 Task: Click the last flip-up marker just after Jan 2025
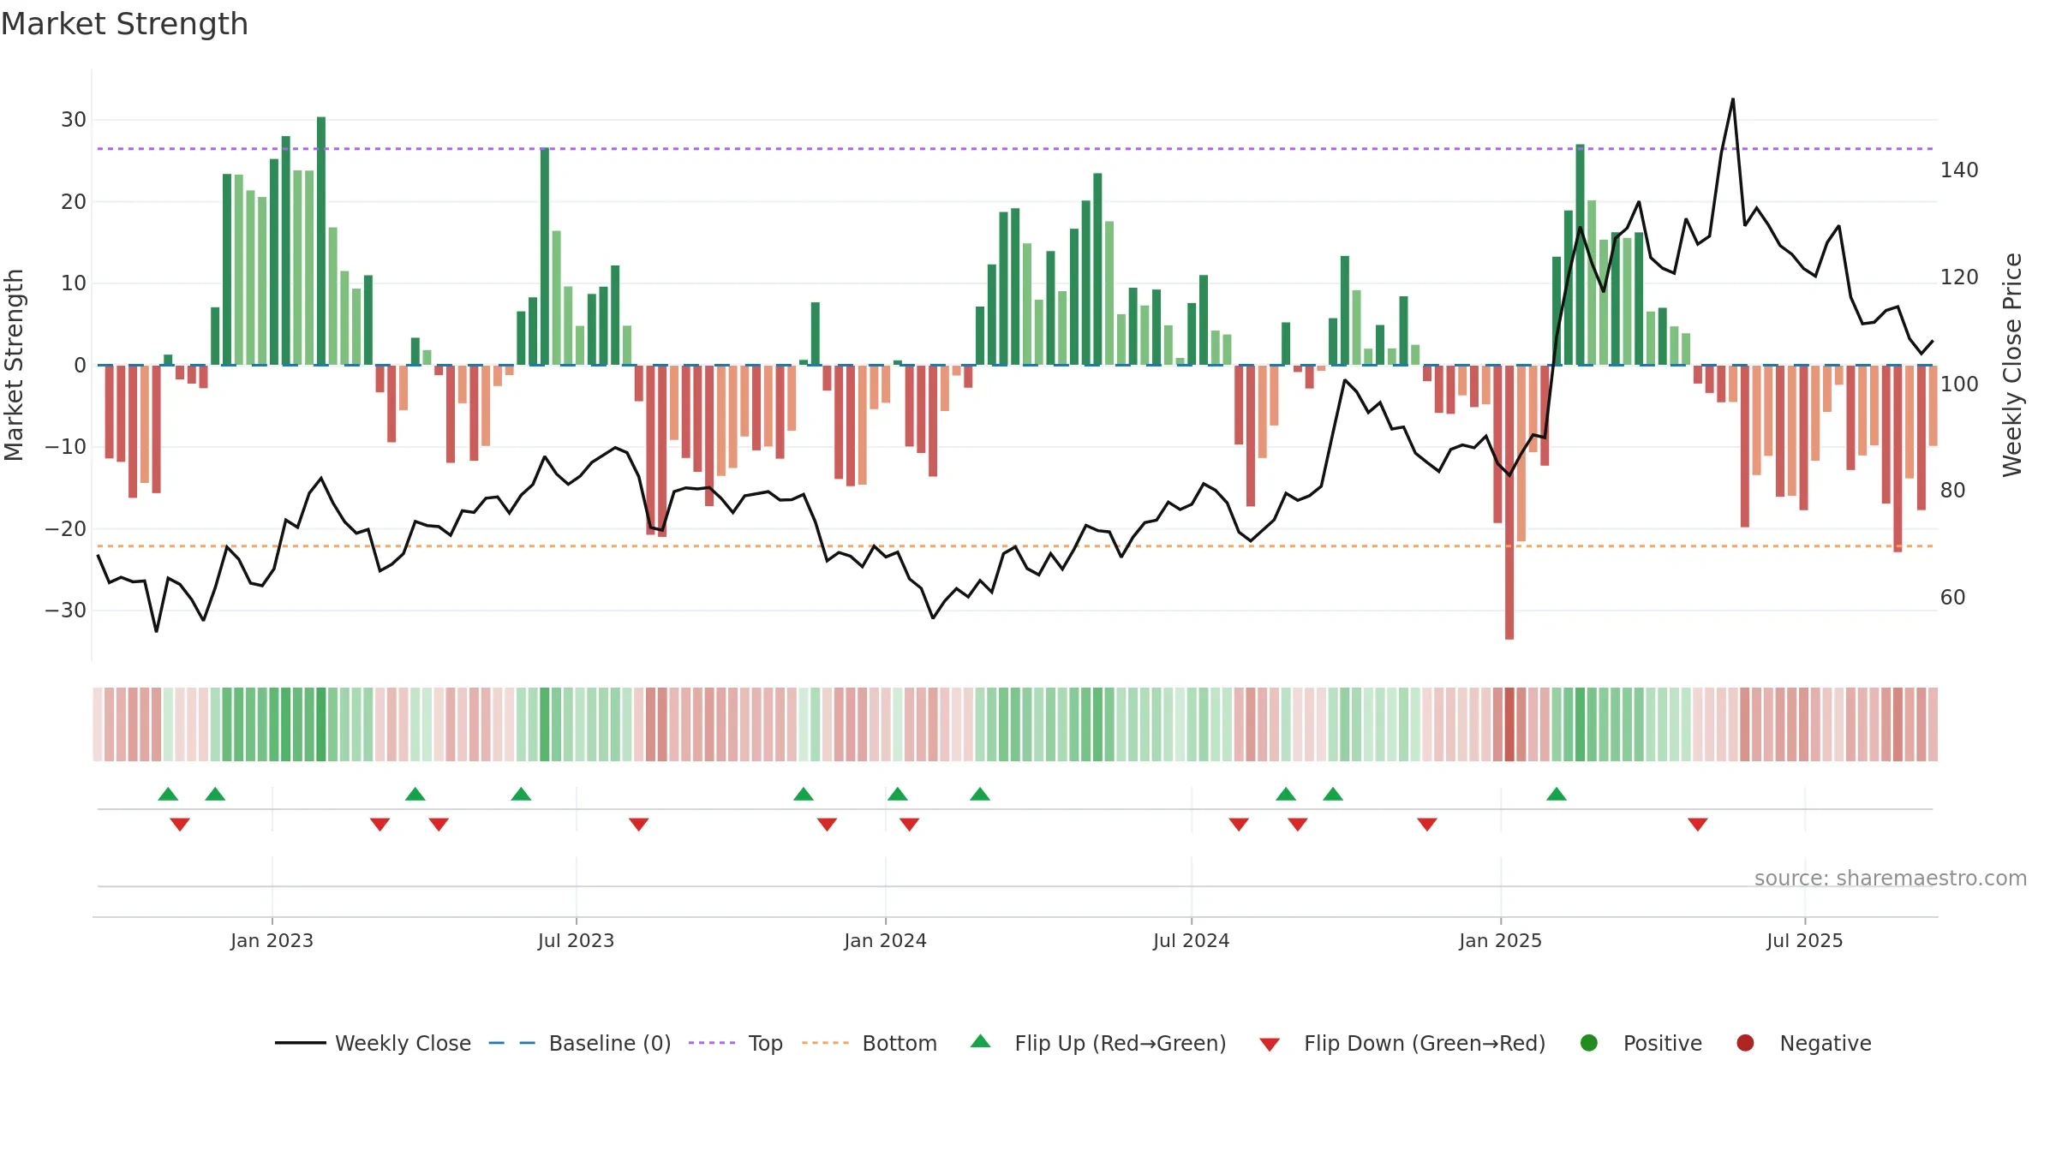click(x=1557, y=794)
